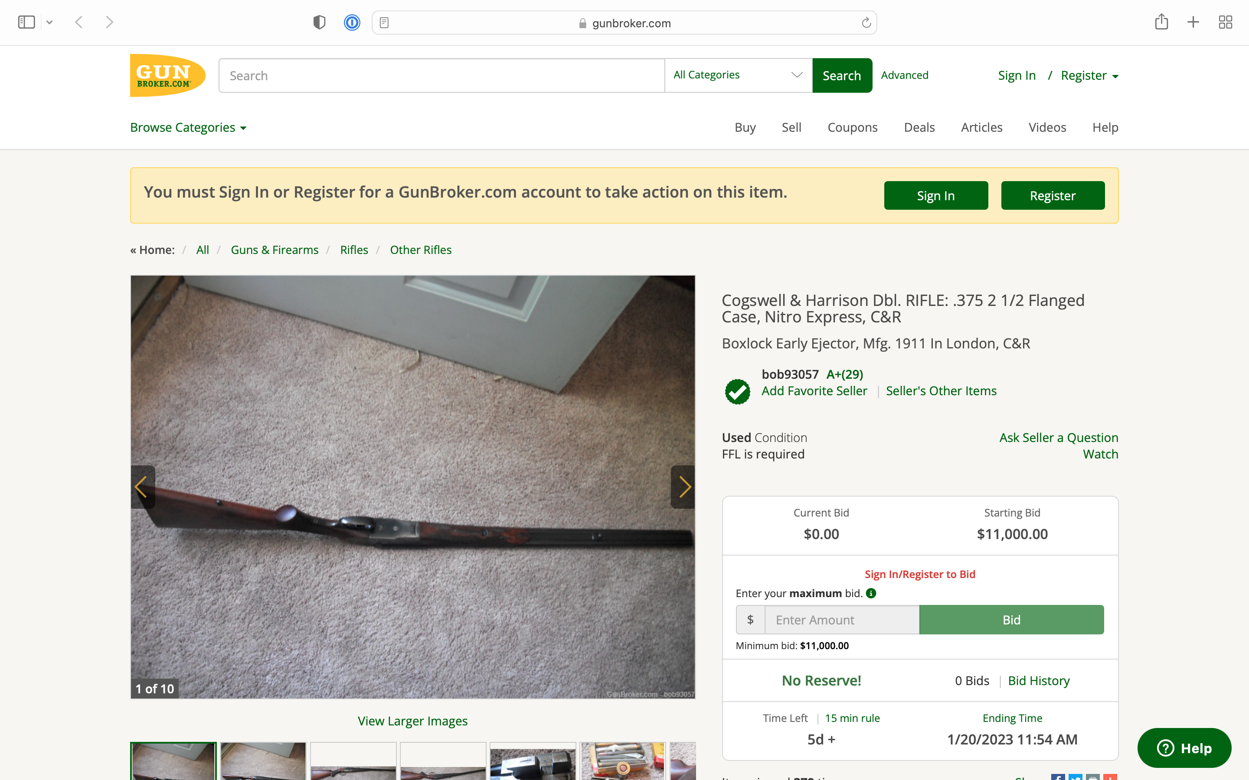Open the Deals menu item

coord(919,127)
